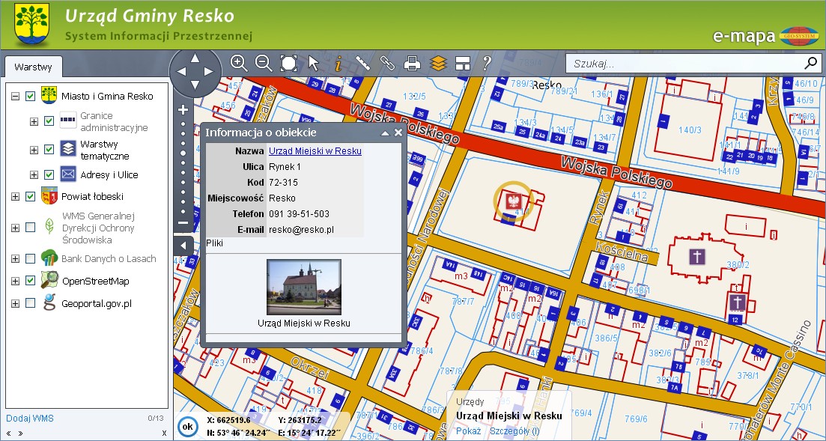Click the zoom out magnifier tool

point(264,63)
